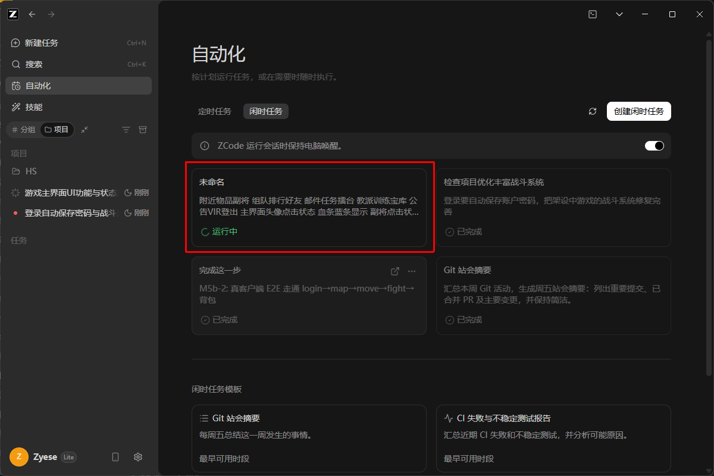Click open-external icon on 完成这一步 card
This screenshot has width=714, height=476.
coord(394,271)
